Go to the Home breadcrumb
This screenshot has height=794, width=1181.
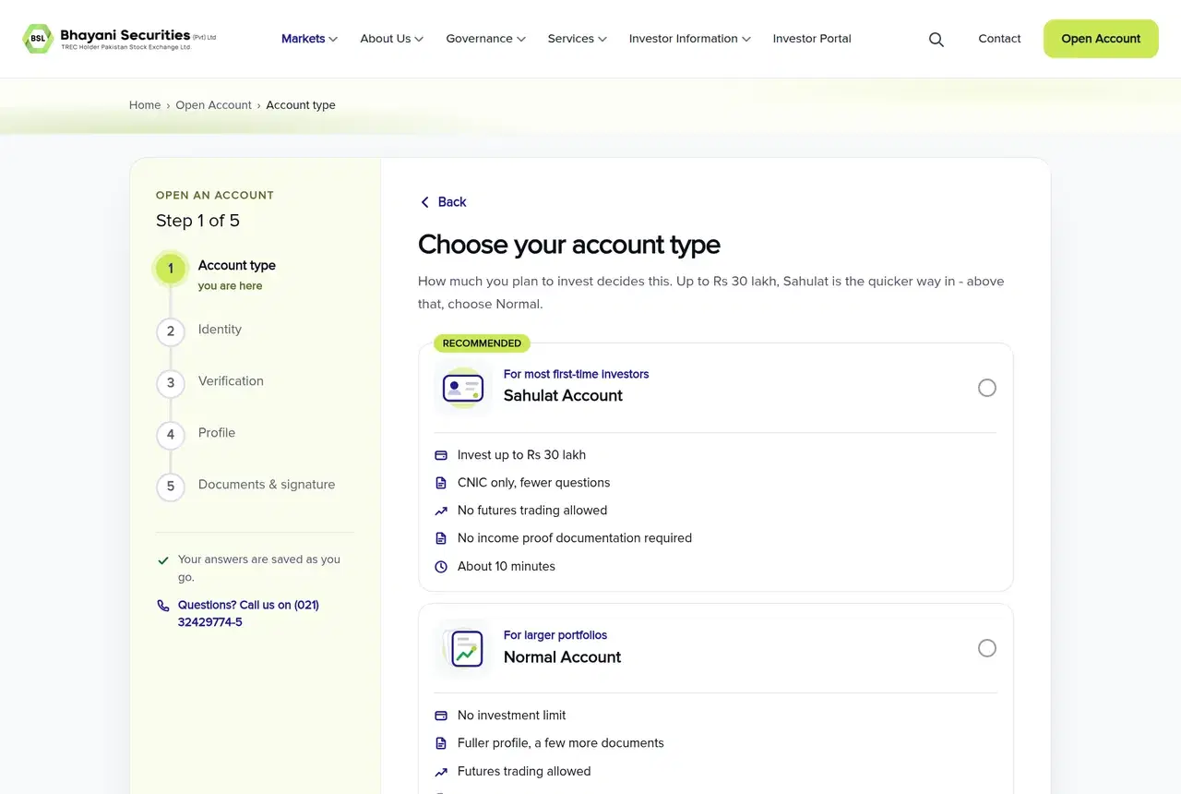(145, 105)
